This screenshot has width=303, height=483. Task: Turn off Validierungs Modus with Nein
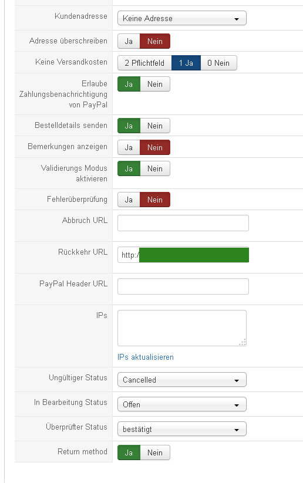point(155,168)
